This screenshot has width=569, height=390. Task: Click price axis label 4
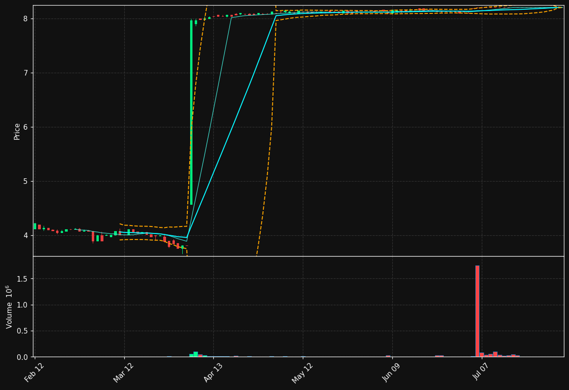pos(26,235)
